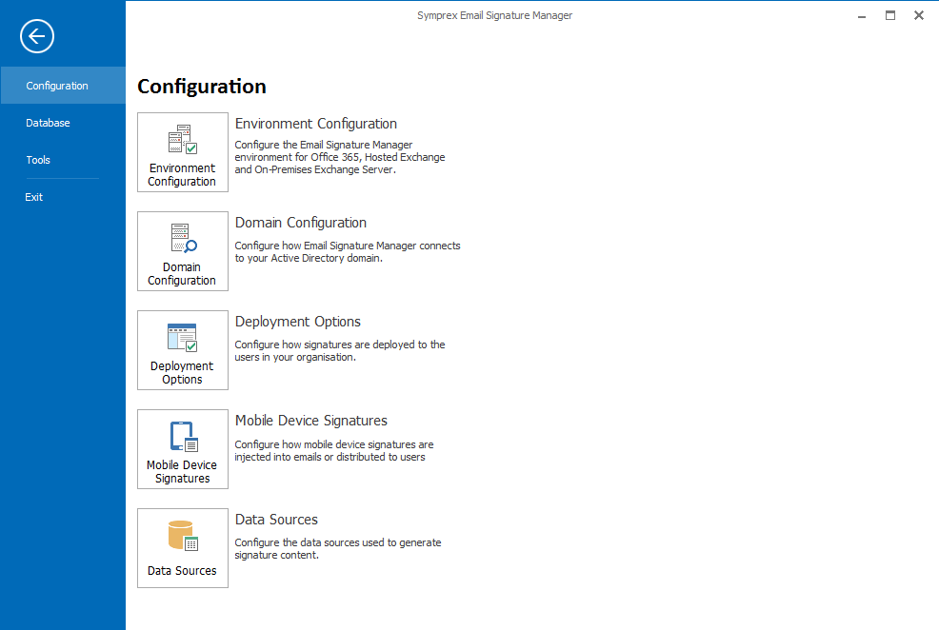
Task: Click the Mobile Device Signatures heading text
Action: (310, 421)
